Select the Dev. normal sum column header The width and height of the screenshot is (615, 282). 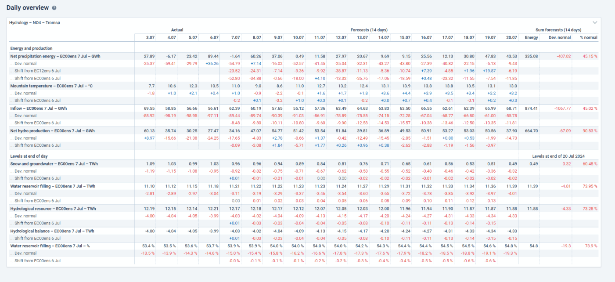[560, 38]
